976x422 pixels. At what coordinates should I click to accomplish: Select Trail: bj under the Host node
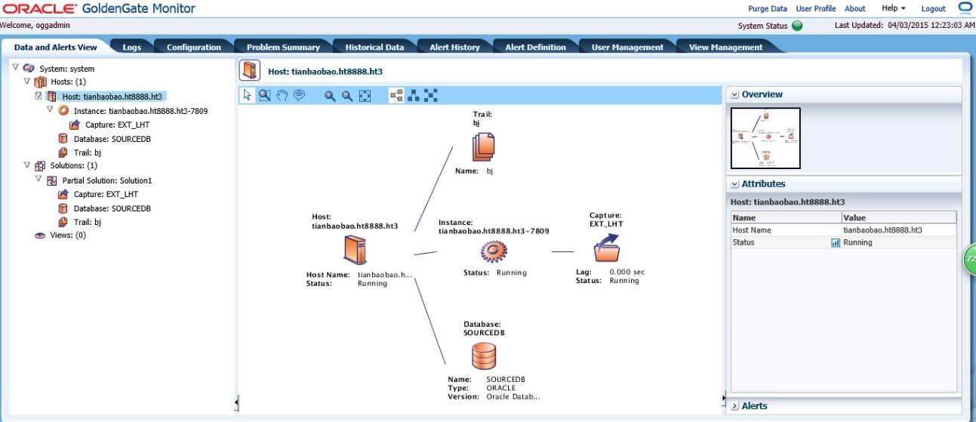(x=88, y=152)
